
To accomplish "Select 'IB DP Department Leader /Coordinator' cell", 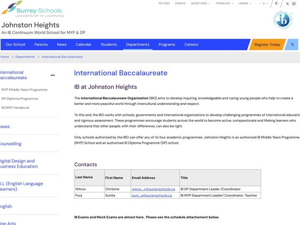I will point(220,189).
